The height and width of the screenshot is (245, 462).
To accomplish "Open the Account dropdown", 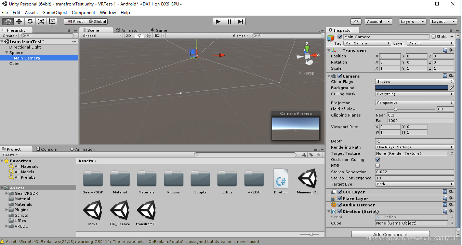I will click(378, 22).
